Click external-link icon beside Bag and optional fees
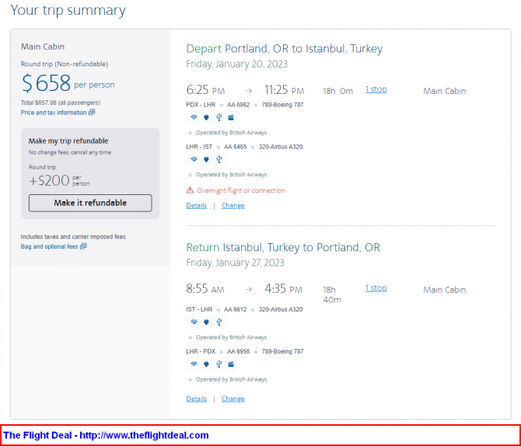Viewport: 521px width, 446px height. click(x=83, y=246)
